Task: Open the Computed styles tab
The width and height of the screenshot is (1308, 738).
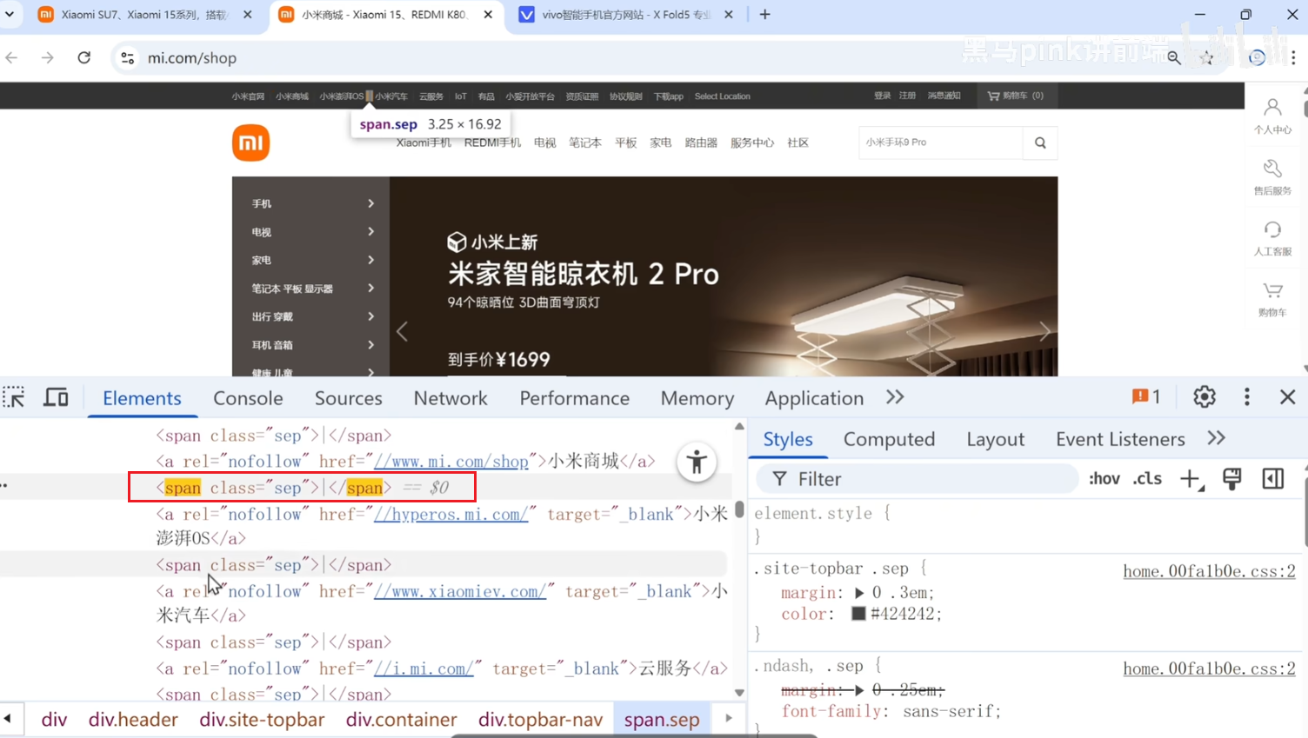Action: (889, 439)
